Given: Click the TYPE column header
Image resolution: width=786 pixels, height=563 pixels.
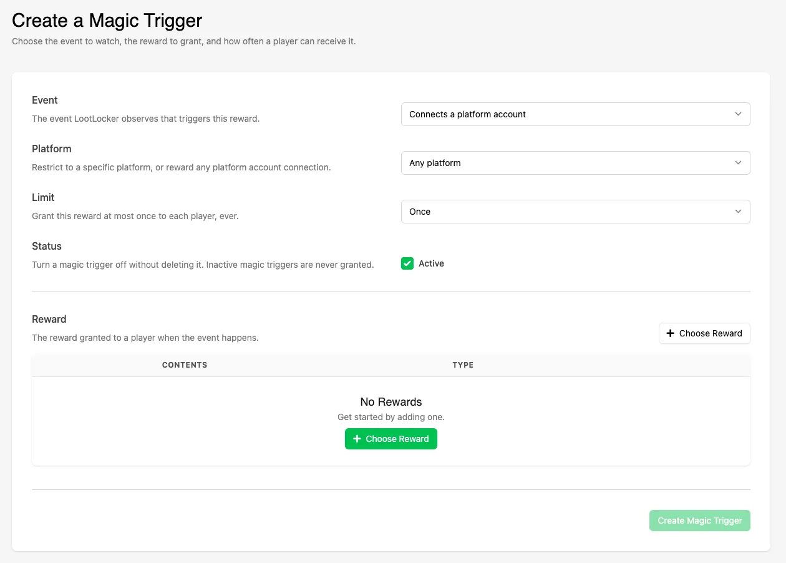Looking at the screenshot, I should [x=463, y=365].
